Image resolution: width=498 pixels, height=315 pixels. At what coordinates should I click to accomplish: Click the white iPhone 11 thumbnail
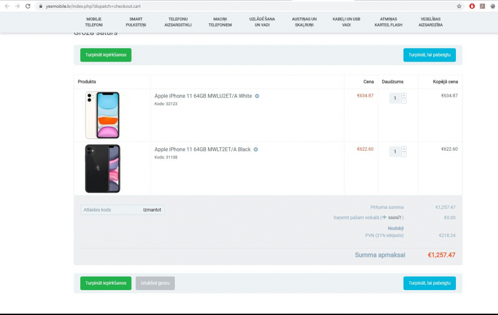pos(102,115)
